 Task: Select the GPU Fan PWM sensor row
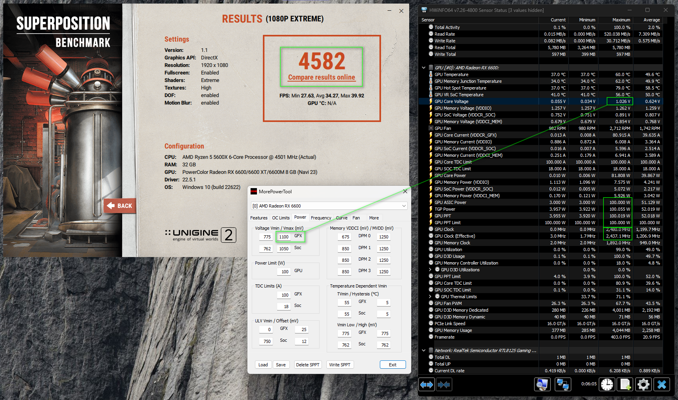point(541,303)
